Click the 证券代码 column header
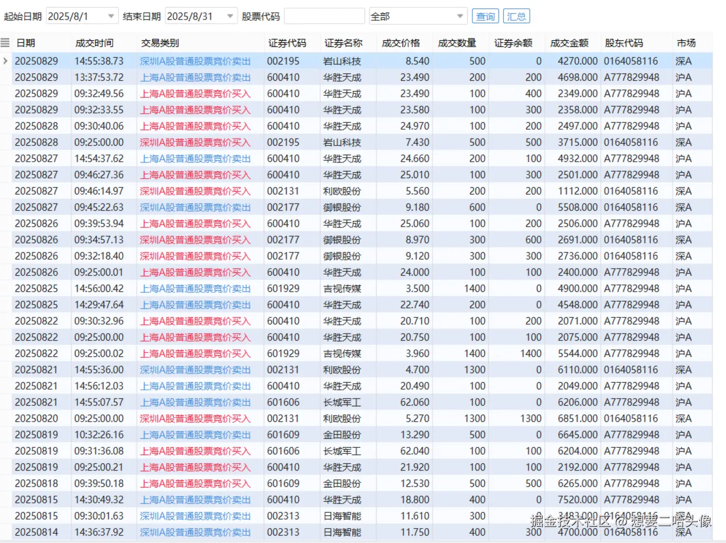The width and height of the screenshot is (726, 543). coord(287,43)
